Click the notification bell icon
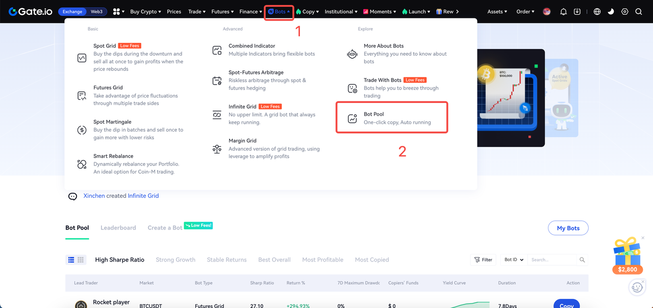This screenshot has width=653, height=308. [563, 12]
